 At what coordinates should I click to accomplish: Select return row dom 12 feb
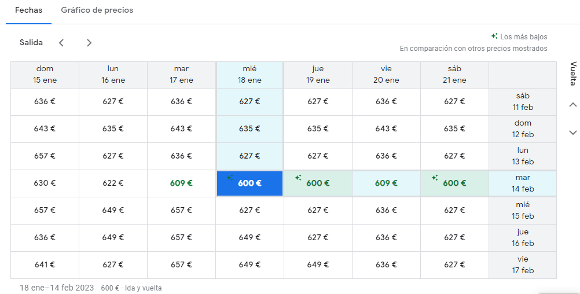point(523,128)
